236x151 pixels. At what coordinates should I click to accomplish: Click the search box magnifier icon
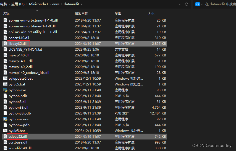(x=198, y=4)
